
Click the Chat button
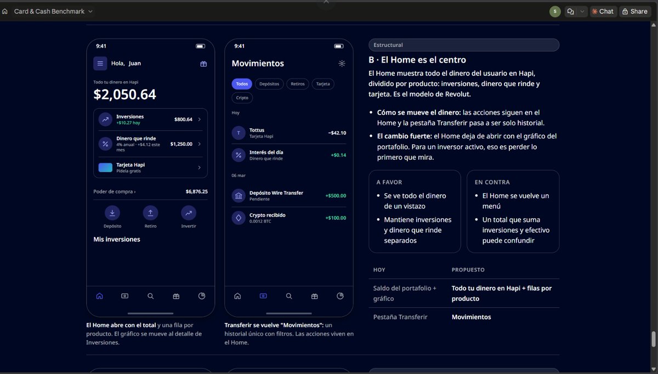pos(603,11)
